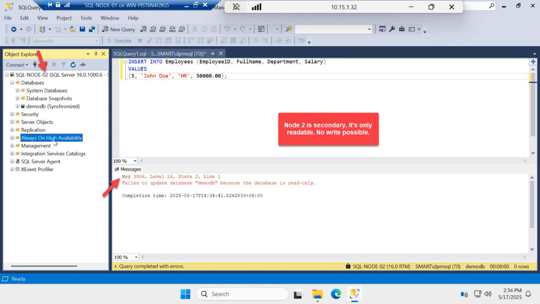Open Microsoft Edge from the taskbar
Screen dimensions: 540x304
tap(336, 294)
